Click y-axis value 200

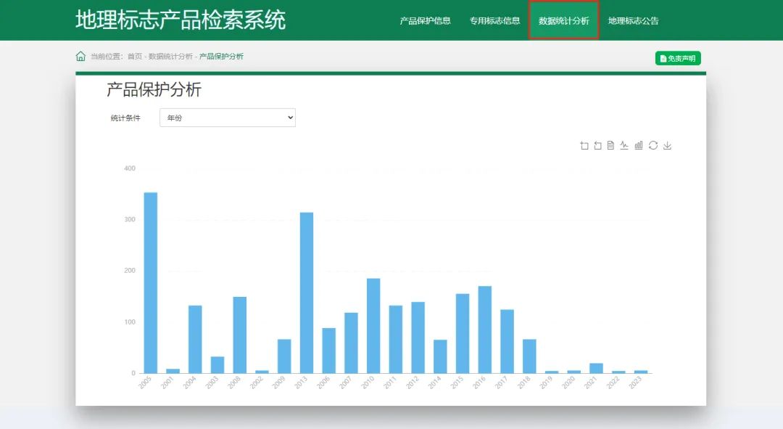[x=130, y=271]
